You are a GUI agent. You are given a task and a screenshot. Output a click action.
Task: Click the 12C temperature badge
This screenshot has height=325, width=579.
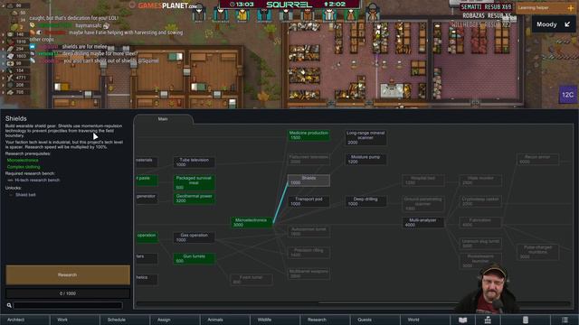(x=567, y=95)
